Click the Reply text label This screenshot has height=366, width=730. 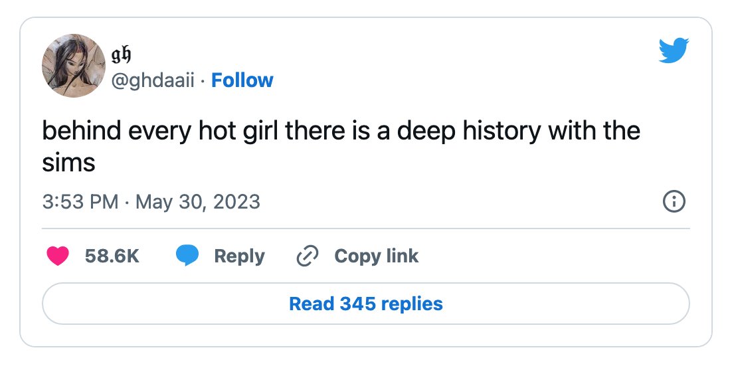tap(239, 256)
